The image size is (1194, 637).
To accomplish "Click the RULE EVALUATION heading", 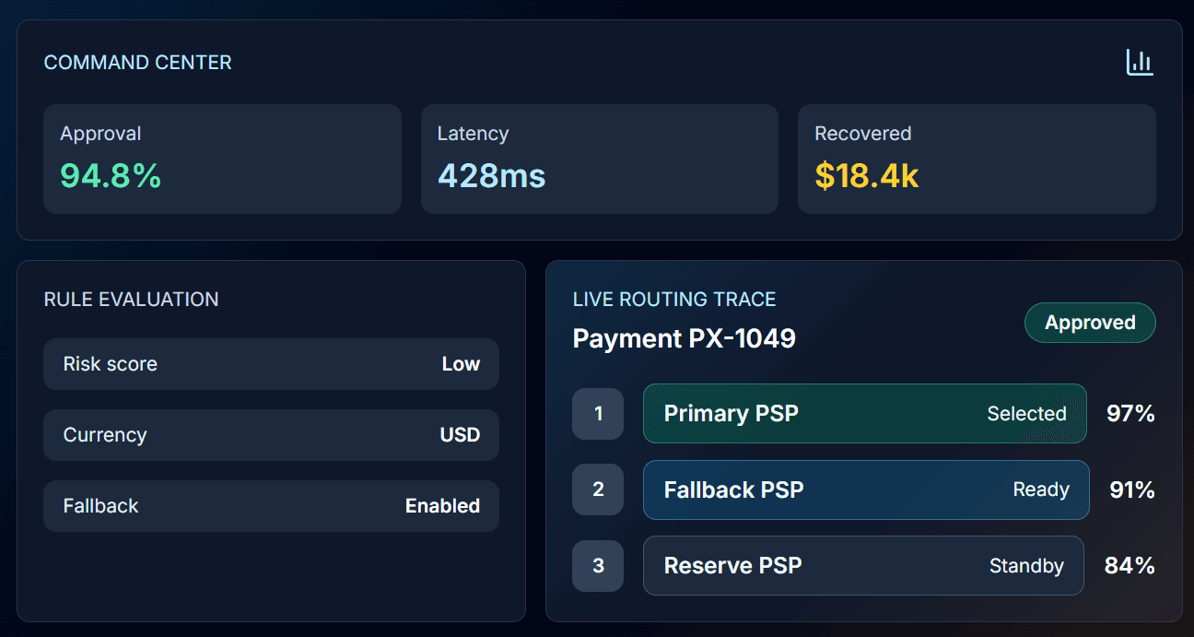I will [132, 299].
